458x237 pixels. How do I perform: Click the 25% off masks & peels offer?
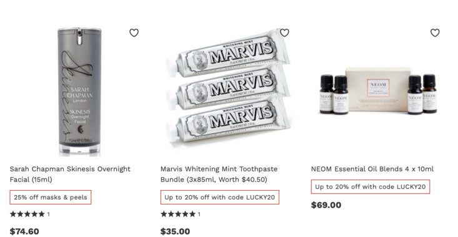(51, 197)
